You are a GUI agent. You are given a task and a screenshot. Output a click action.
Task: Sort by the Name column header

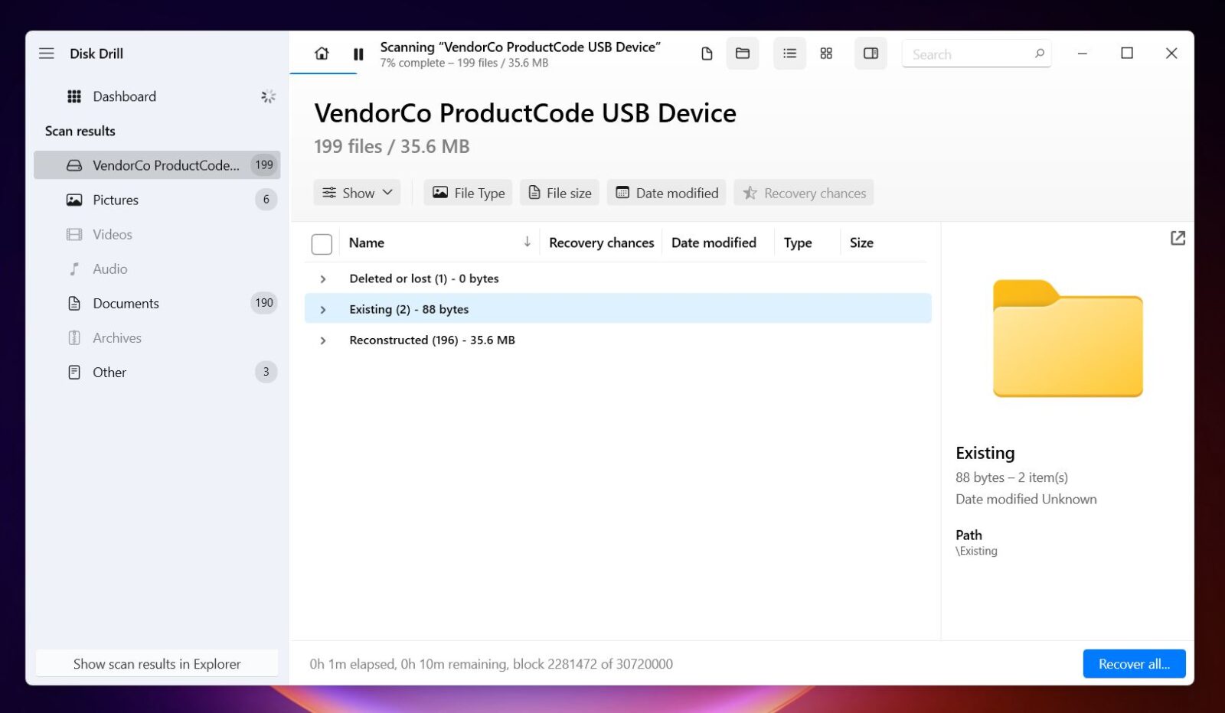tap(367, 243)
